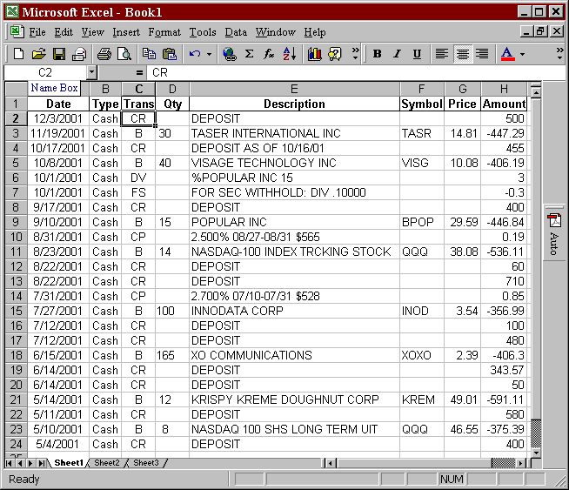Image resolution: width=569 pixels, height=490 pixels.
Task: Print using the printer icon
Action: click(104, 54)
